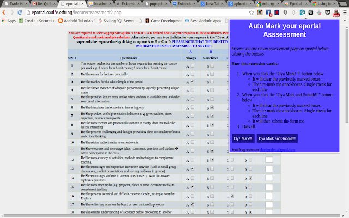Uncheck option C for question 16
The width and height of the screenshot is (349, 218).
click(x=232, y=196)
